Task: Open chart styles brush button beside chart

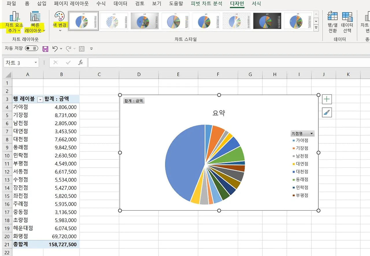Action: click(x=327, y=113)
